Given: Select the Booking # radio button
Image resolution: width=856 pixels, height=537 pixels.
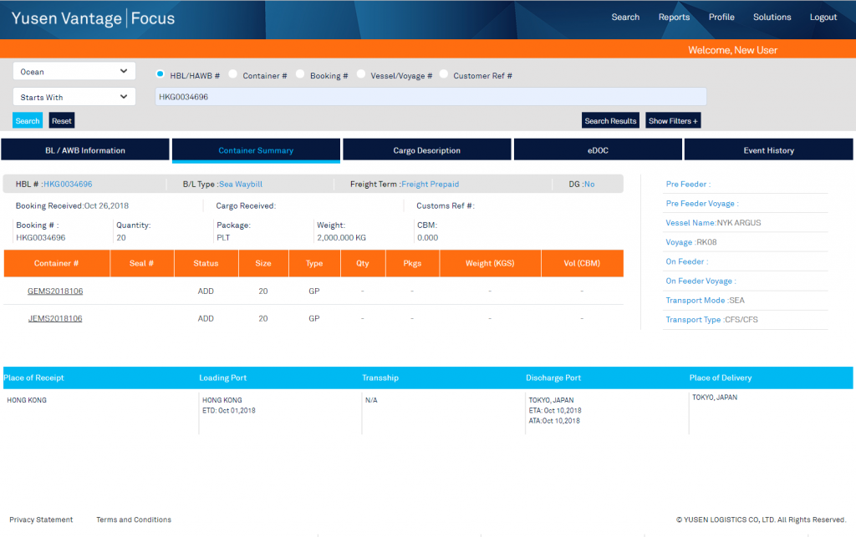Looking at the screenshot, I should [x=300, y=73].
